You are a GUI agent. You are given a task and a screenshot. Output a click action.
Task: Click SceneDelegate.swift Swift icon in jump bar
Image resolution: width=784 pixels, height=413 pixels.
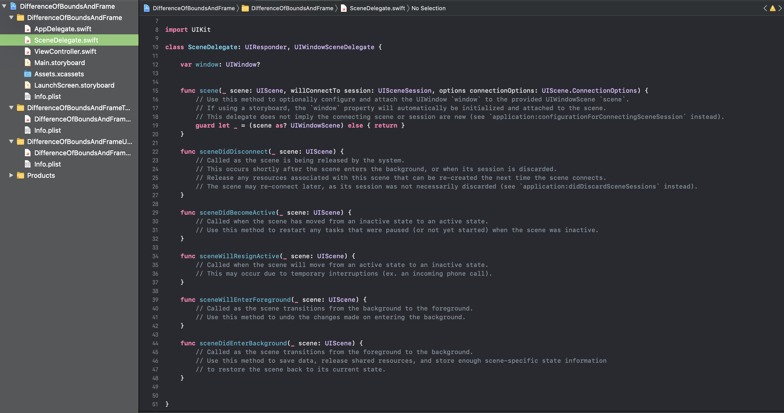click(x=344, y=8)
